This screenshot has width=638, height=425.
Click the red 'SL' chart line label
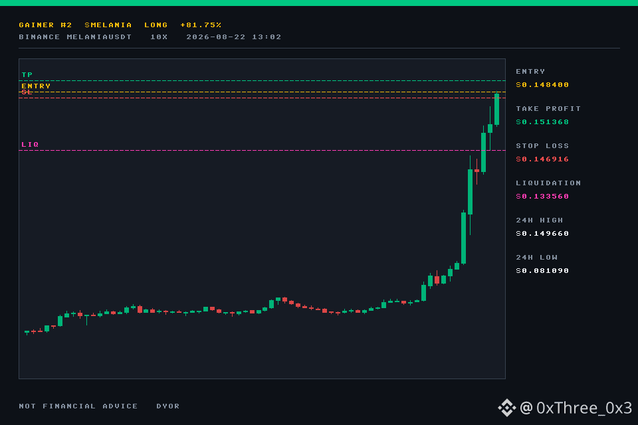[x=27, y=92]
